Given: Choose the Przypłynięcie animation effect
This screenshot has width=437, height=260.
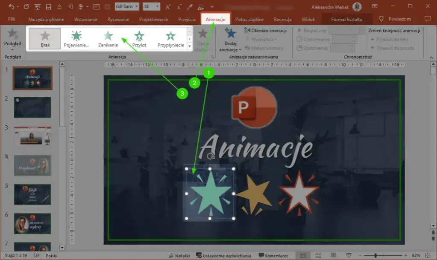Looking at the screenshot, I should 170,38.
